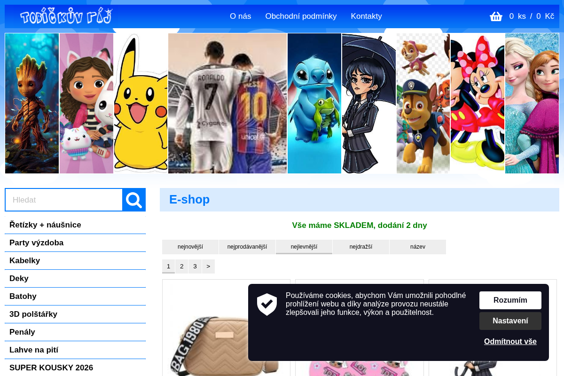Select the nejlevnější sorting tab
Image resolution: width=564 pixels, height=376 pixels.
click(304, 247)
